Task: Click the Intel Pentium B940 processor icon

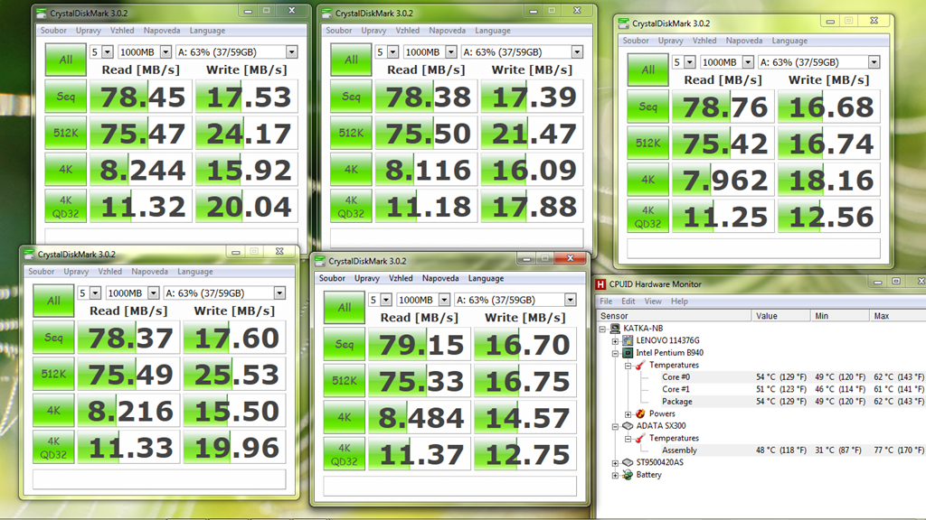Action: click(628, 353)
